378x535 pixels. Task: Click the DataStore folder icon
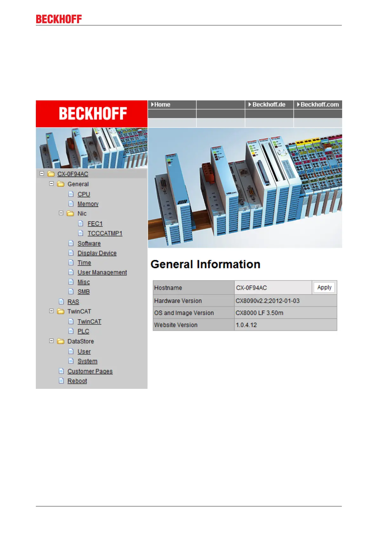pyautogui.click(x=61, y=341)
